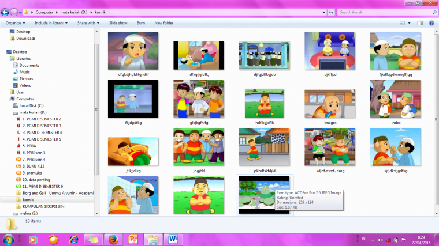
Task: Select thumbnail jhgjhkl
Action: coord(199,147)
